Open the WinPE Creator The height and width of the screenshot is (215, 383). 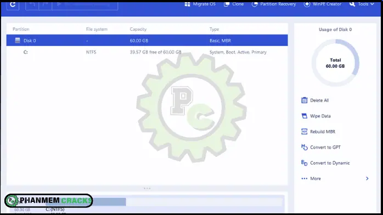(x=323, y=4)
